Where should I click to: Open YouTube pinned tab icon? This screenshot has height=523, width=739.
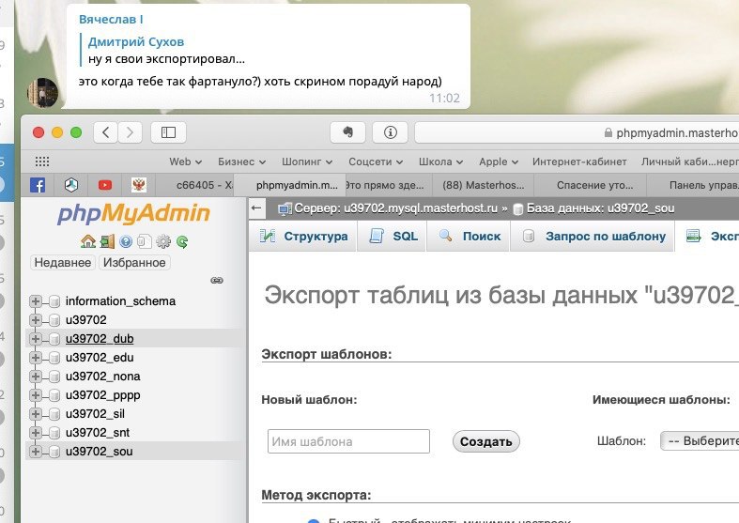[x=105, y=185]
